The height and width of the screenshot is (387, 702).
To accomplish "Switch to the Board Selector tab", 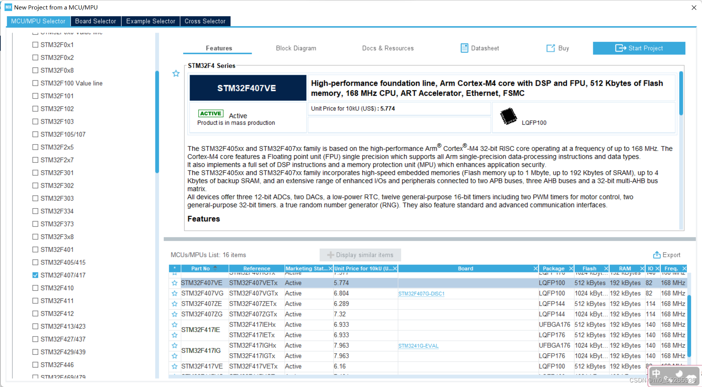I will [x=96, y=21].
